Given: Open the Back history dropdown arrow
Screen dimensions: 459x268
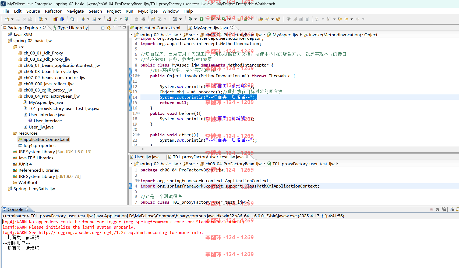Looking at the screenshot, I should click(352, 19).
